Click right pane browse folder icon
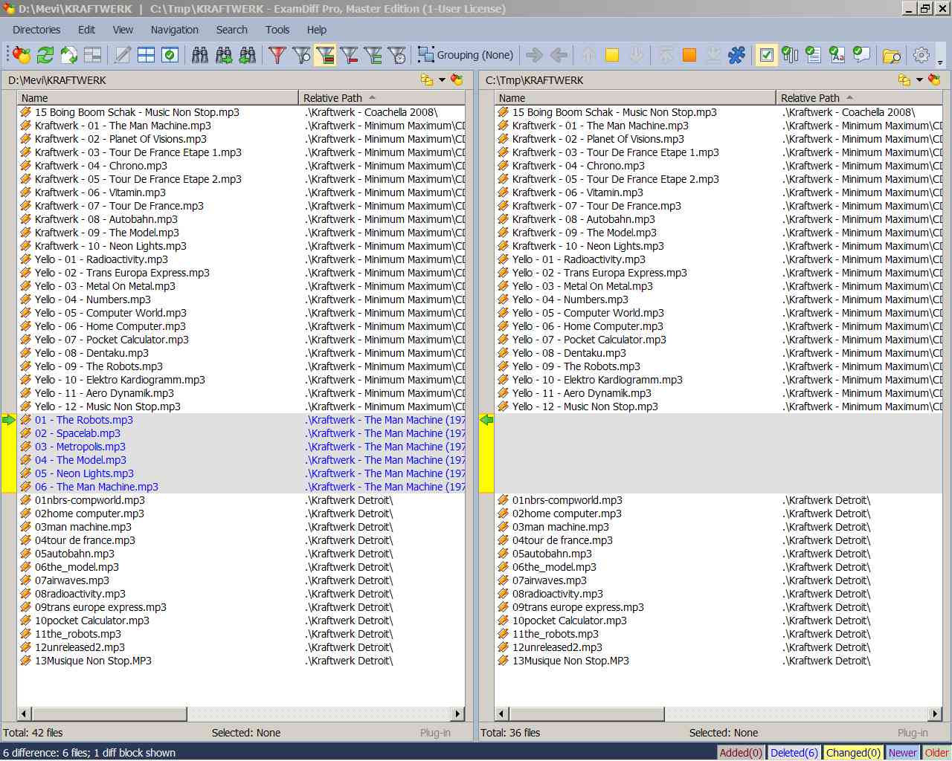This screenshot has height=761, width=952. tap(904, 80)
